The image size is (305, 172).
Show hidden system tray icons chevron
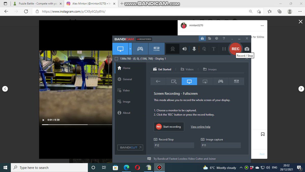[241, 168]
